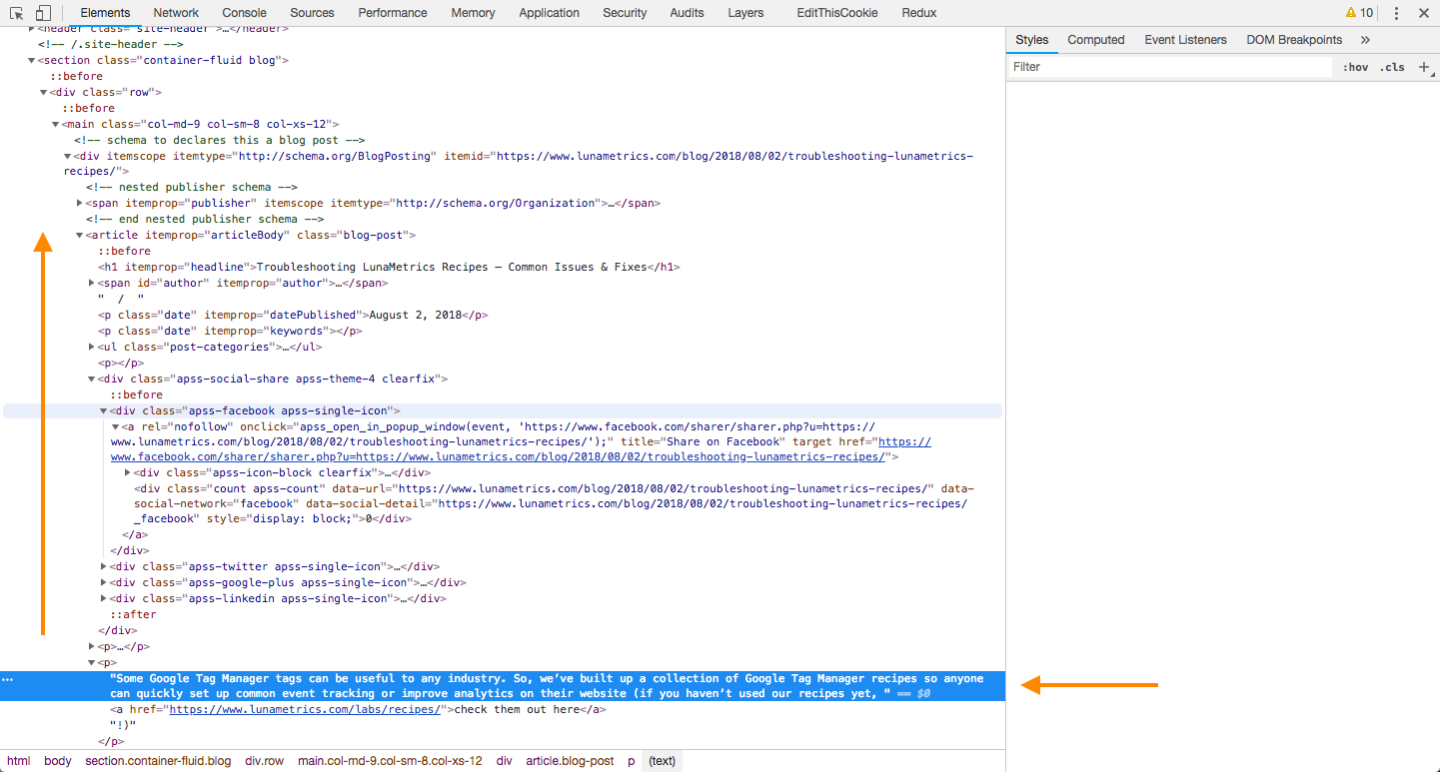Open the EditThisCookie tab
1440x772 pixels.
[836, 13]
